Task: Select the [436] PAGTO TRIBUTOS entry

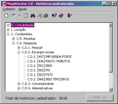Action: [x=49, y=61]
